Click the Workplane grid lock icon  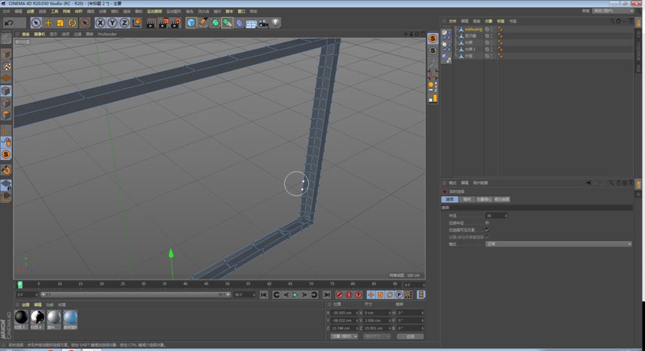point(6,185)
